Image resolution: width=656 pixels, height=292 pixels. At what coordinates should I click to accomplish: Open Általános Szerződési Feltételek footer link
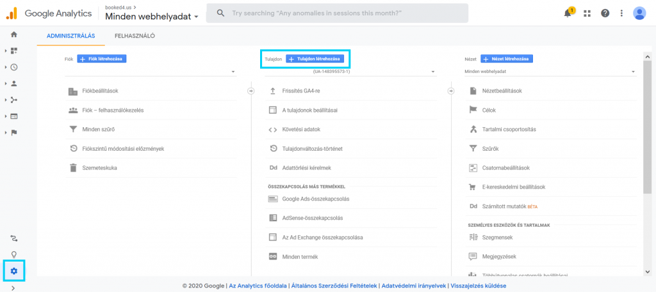pyautogui.click(x=334, y=286)
